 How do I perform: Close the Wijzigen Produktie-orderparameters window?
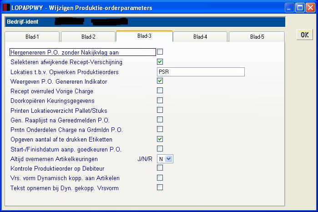[311, 8]
